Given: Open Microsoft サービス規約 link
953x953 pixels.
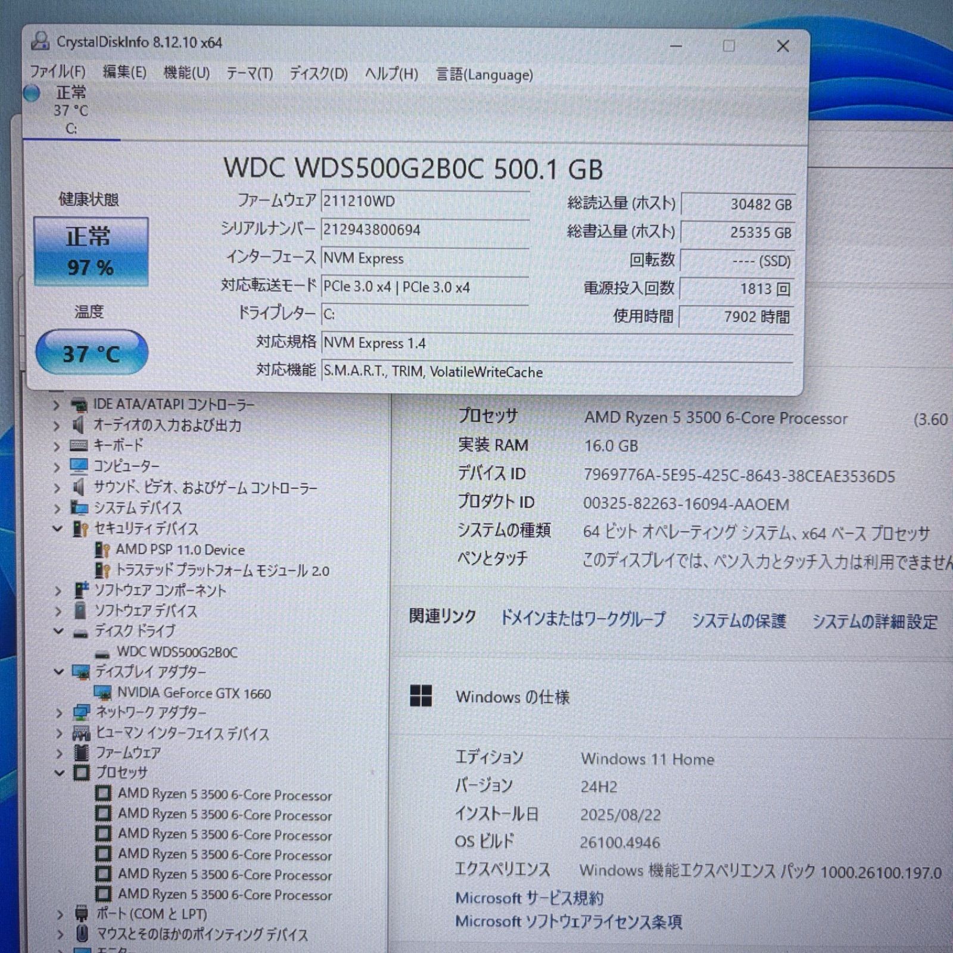Looking at the screenshot, I should point(529,898).
